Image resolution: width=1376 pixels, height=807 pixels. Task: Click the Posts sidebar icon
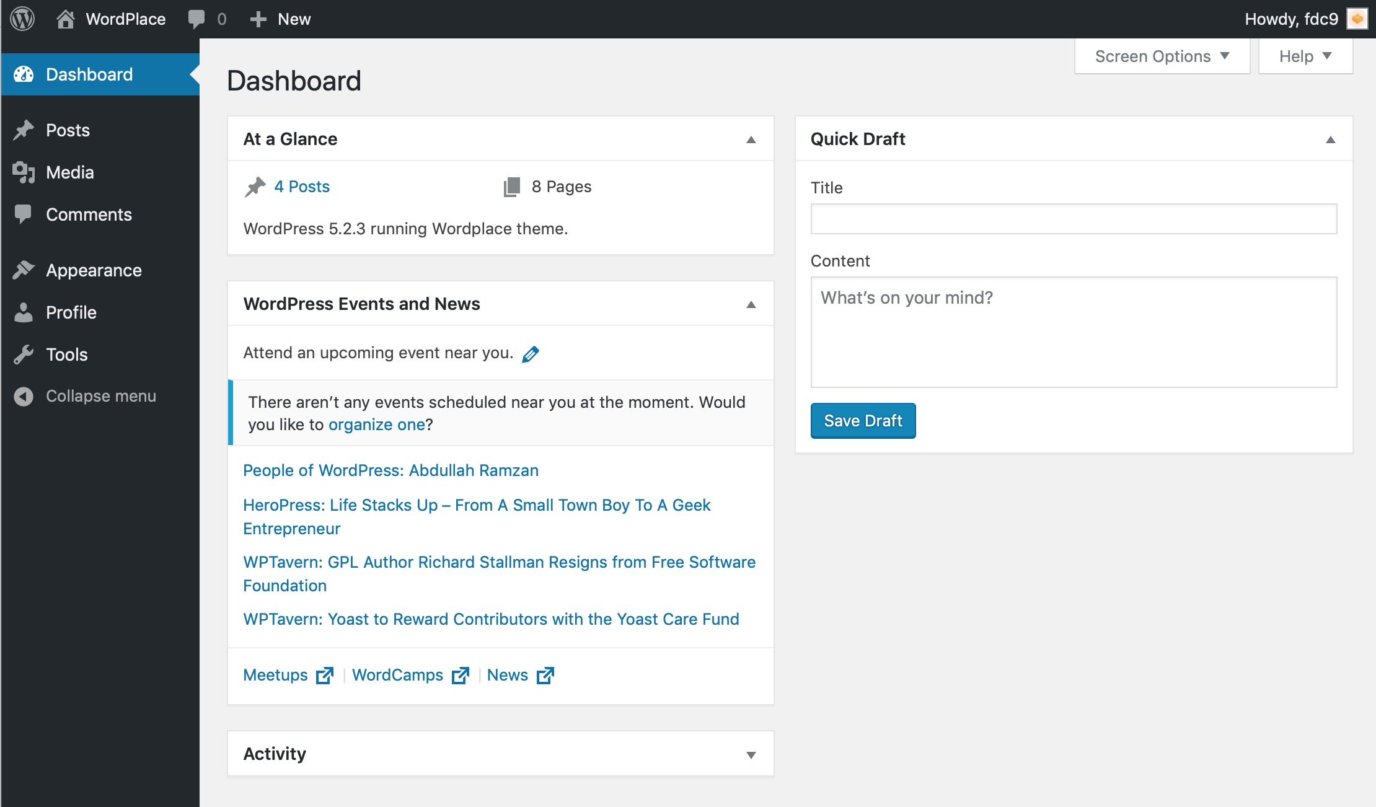(26, 130)
